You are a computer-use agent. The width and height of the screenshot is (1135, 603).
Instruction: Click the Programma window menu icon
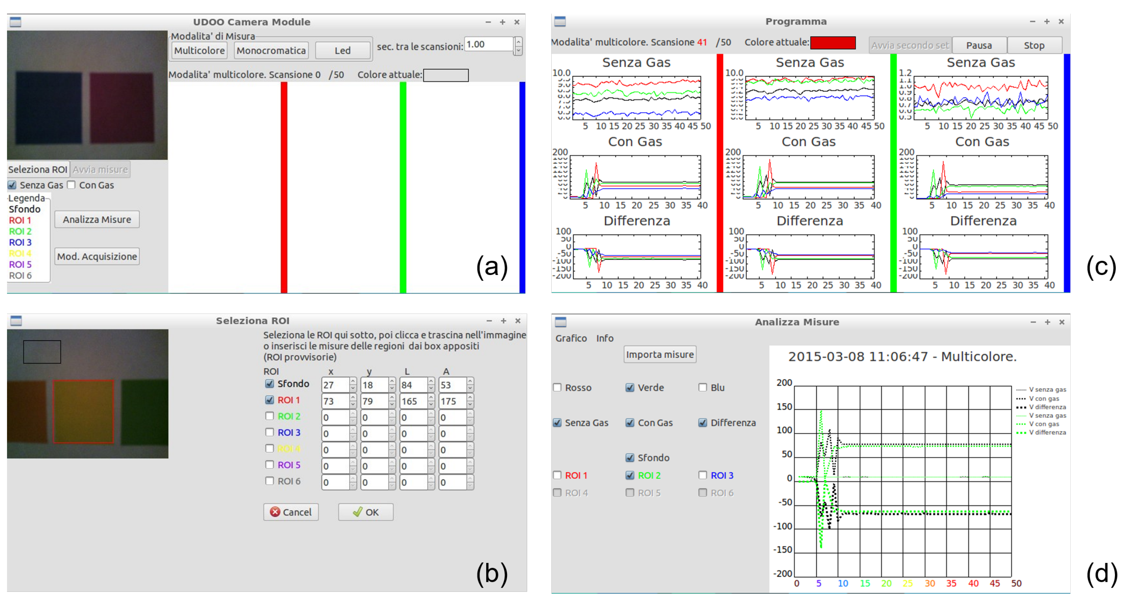pyautogui.click(x=560, y=21)
